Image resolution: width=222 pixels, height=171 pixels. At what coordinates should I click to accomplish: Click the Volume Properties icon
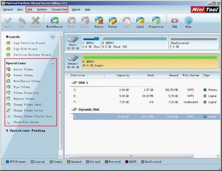(x=8, y=93)
